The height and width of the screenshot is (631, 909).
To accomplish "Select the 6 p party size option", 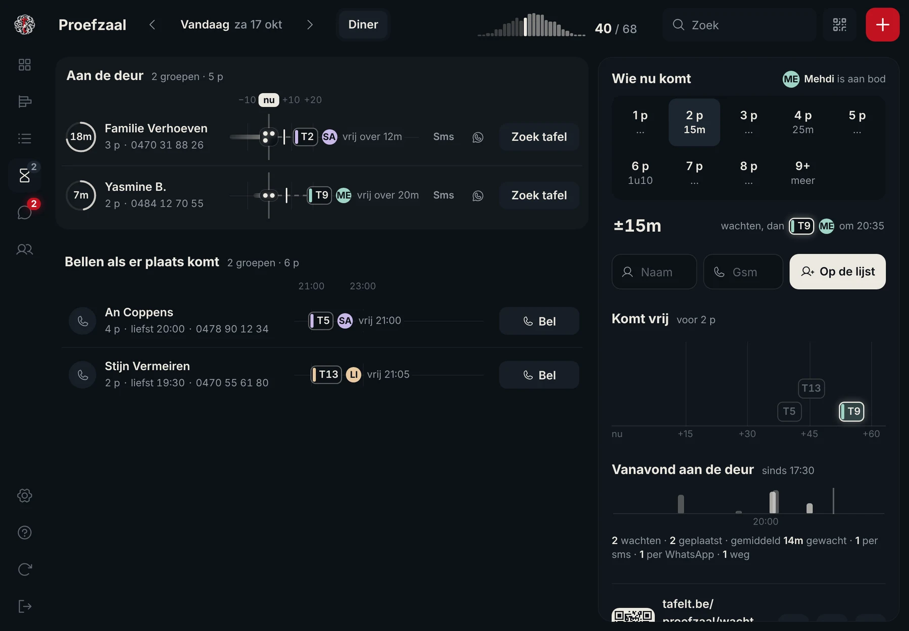I will [640, 173].
